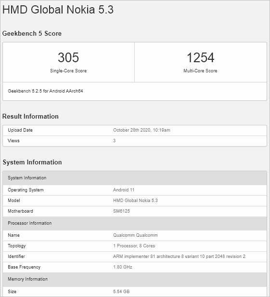Select the ARM implementer identifier text
270x297 pixels.
pyautogui.click(x=179, y=256)
